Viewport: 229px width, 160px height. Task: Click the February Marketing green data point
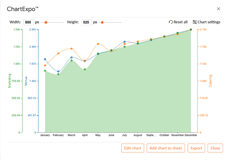tap(58, 74)
